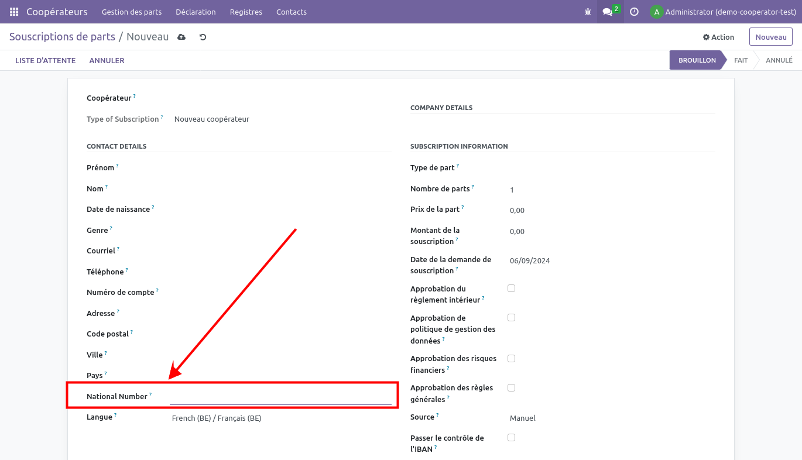Click the Coopérateurs app title
The image size is (802, 460).
[x=57, y=12]
